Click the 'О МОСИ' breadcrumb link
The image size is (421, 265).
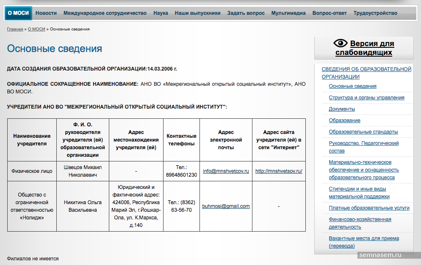click(x=36, y=29)
